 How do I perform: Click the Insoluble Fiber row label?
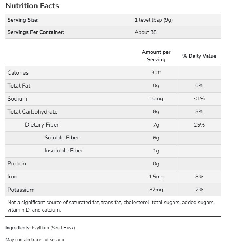pyautogui.click(x=64, y=151)
